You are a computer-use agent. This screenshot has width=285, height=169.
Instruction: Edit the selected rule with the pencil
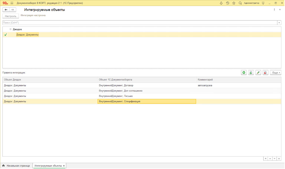258,73
